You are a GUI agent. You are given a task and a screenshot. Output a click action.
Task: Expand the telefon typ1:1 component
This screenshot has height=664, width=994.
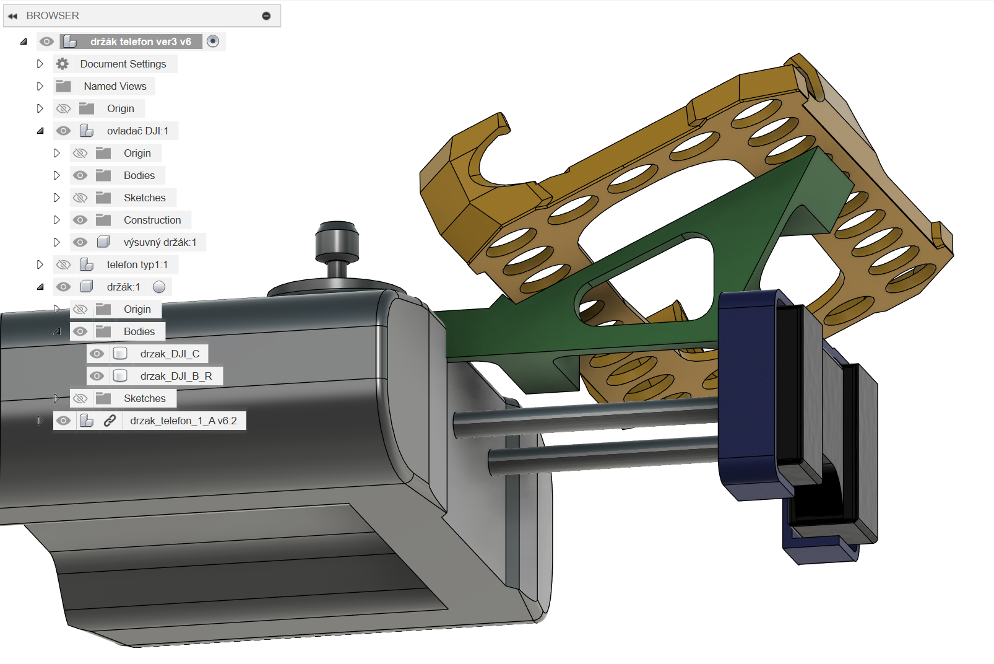pyautogui.click(x=40, y=264)
